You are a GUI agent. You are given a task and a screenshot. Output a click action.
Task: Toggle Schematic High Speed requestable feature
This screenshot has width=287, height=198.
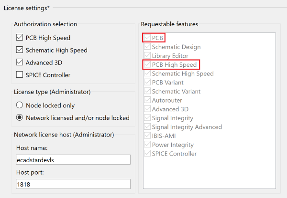[147, 73]
